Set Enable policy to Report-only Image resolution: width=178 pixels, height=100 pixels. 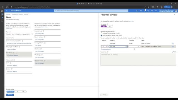[11, 92]
